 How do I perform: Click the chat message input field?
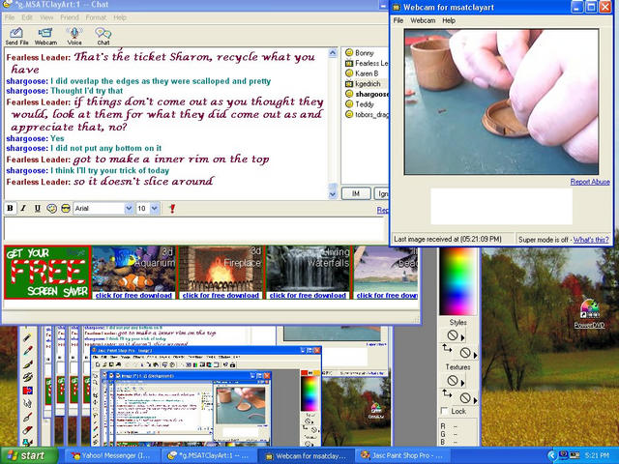[x=194, y=229]
